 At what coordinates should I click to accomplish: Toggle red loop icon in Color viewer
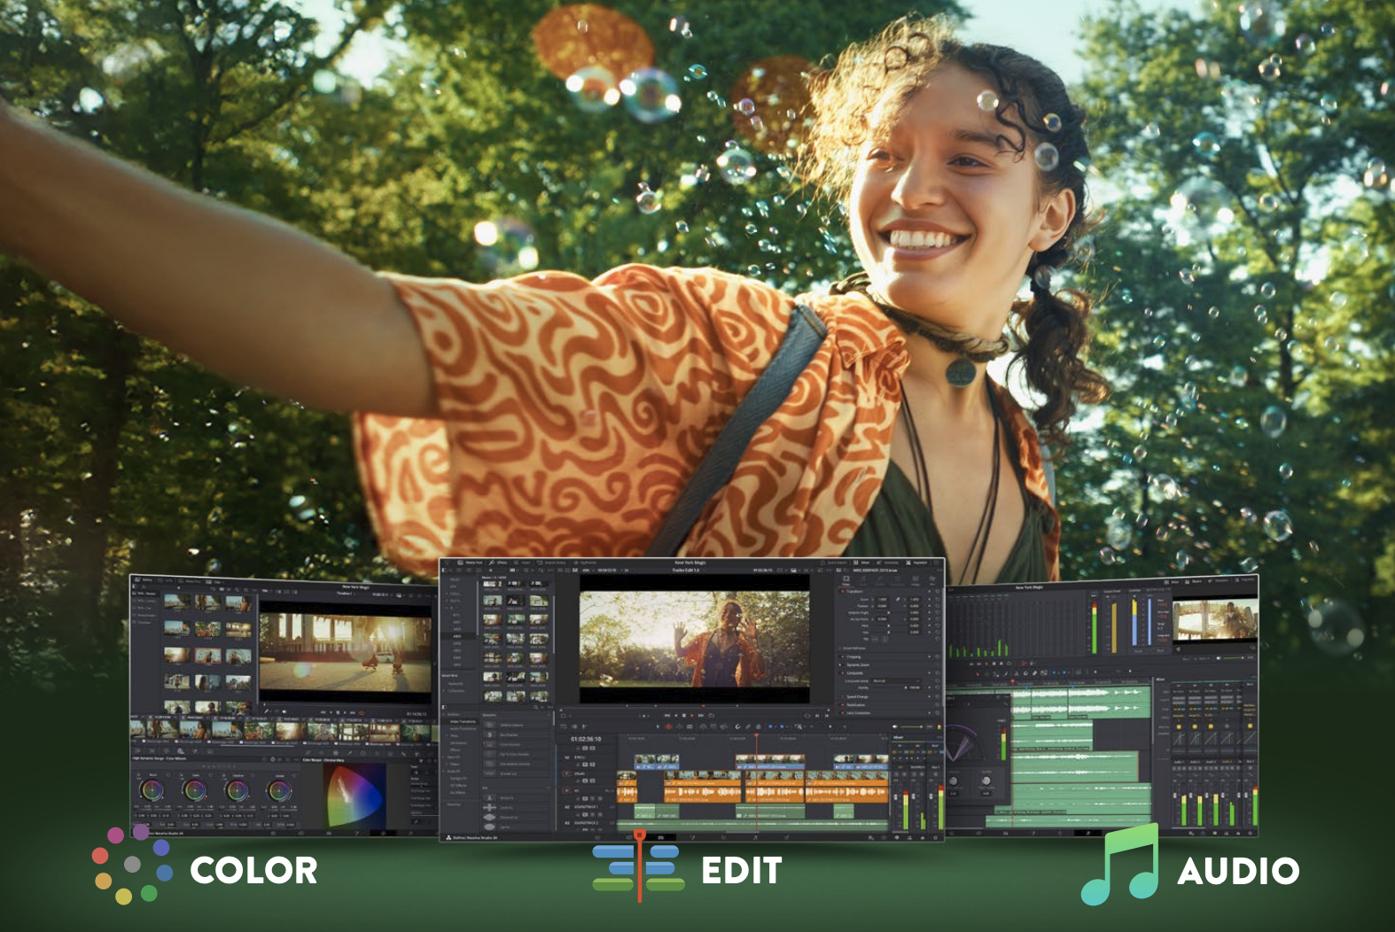(361, 712)
